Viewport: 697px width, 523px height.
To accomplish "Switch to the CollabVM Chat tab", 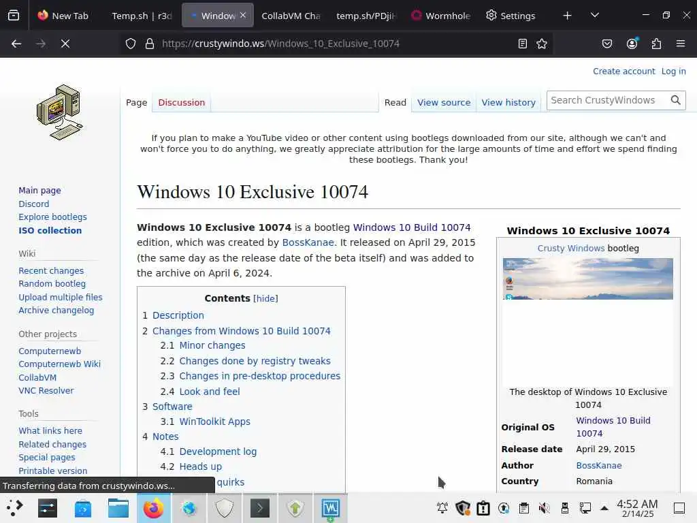I will (x=291, y=16).
